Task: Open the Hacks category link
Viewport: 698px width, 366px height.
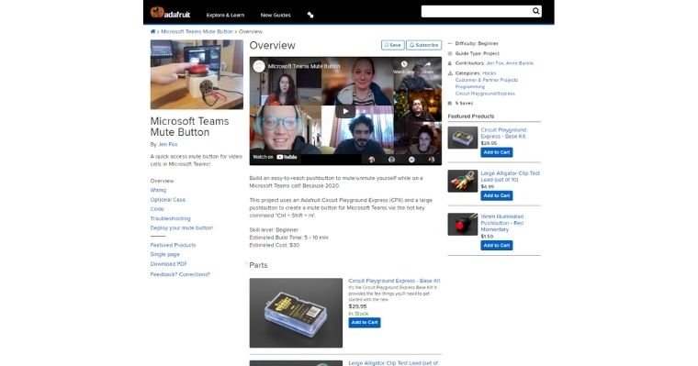Action: [x=489, y=73]
